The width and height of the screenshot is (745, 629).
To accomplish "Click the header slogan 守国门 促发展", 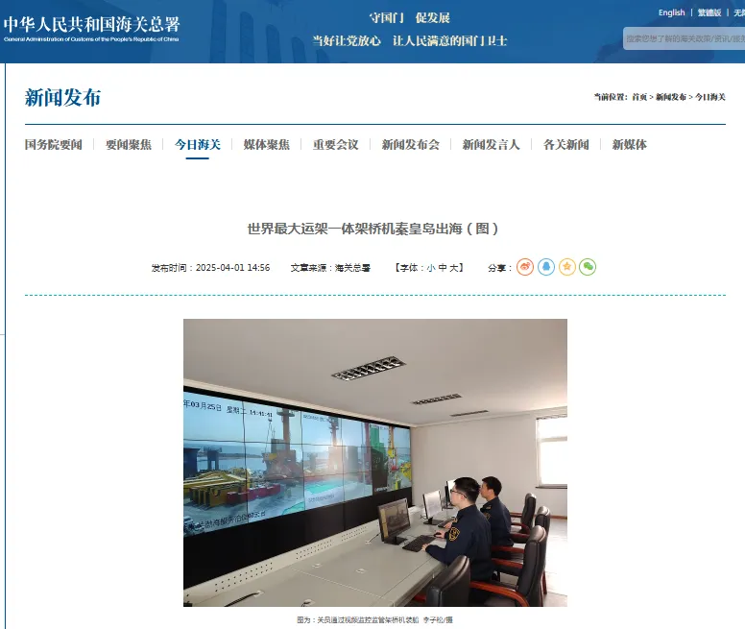I will coord(410,18).
